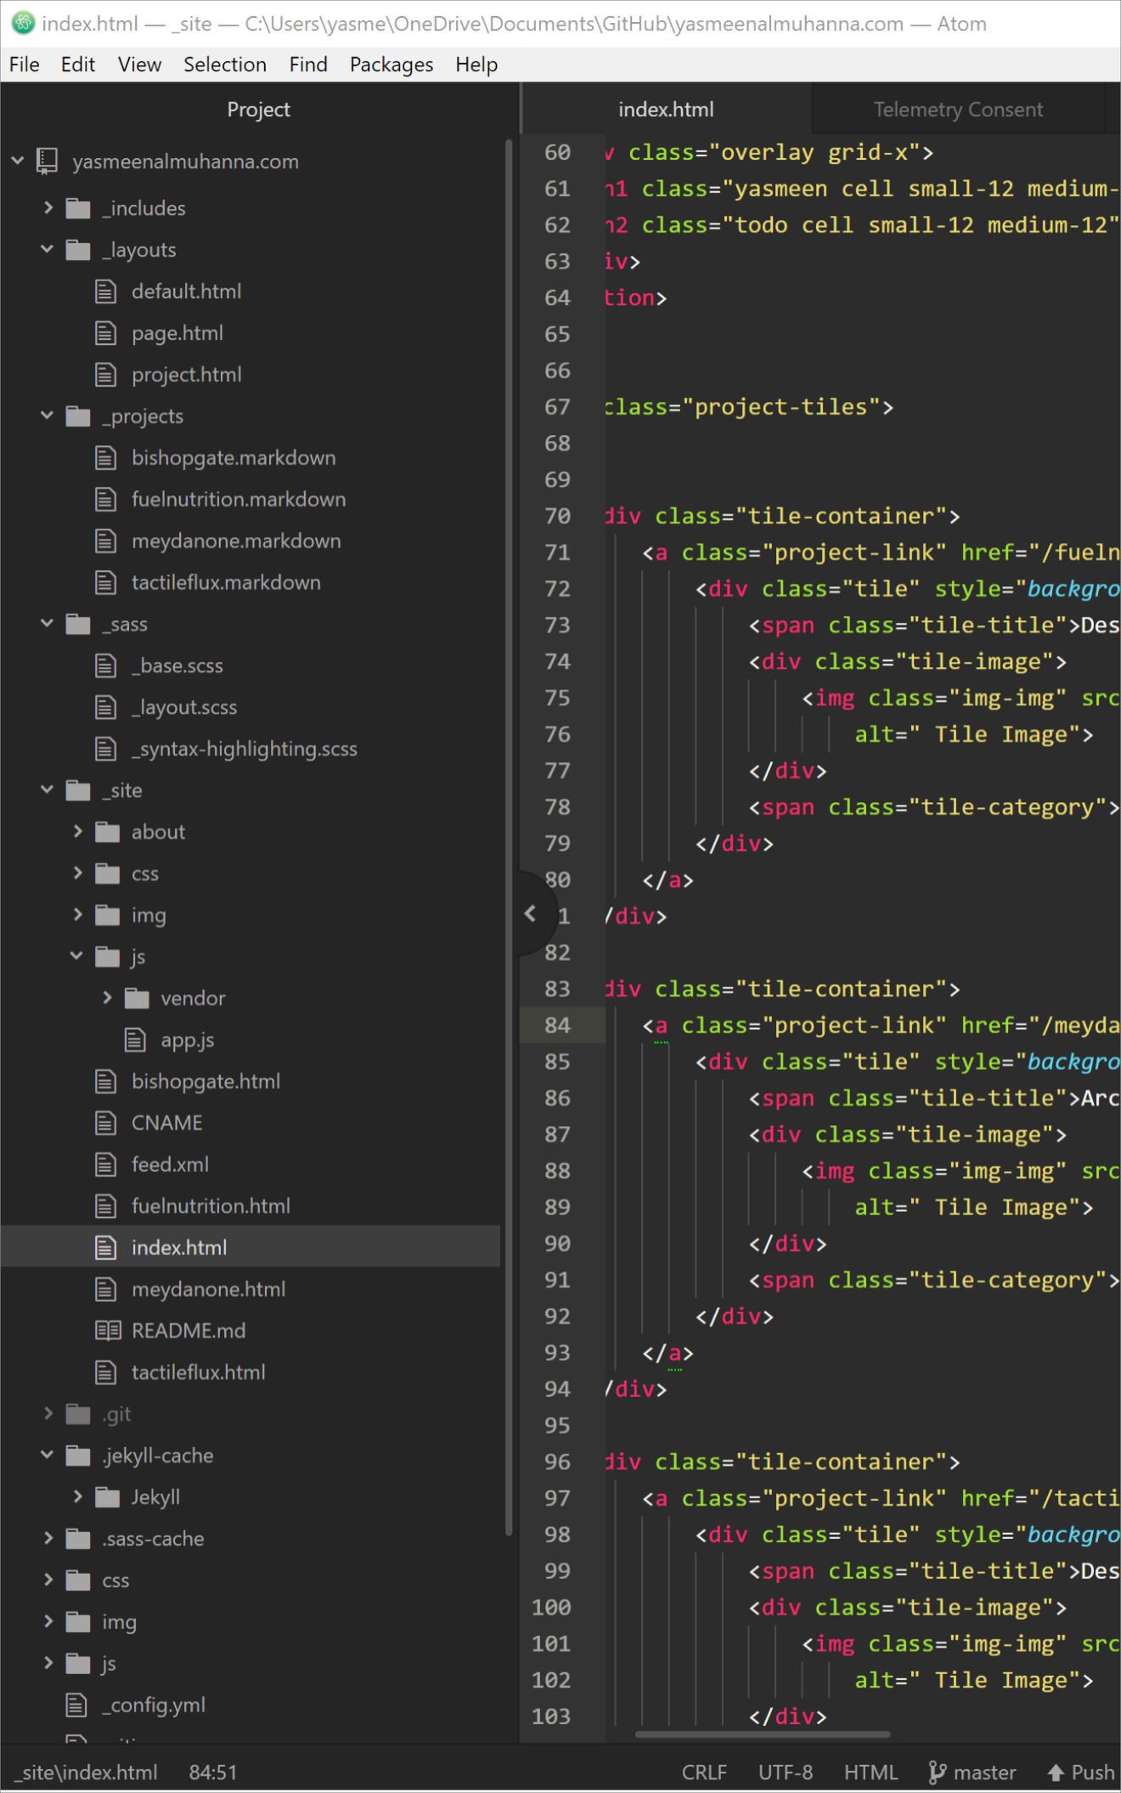Open _syntax-highlighting.scss file
The height and width of the screenshot is (1793, 1121).
245,749
